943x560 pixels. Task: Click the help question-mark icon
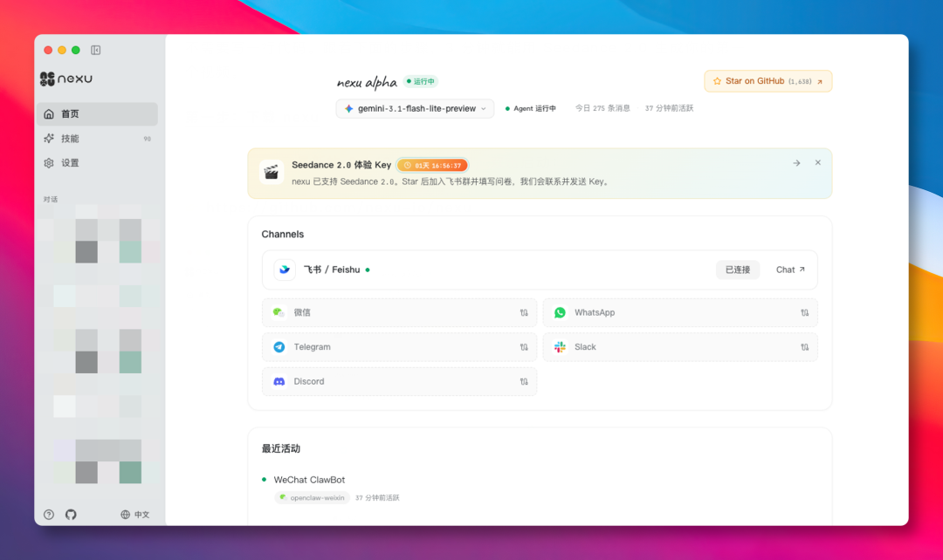tap(49, 514)
